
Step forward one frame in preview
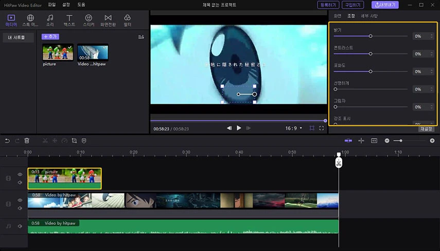tap(249, 128)
